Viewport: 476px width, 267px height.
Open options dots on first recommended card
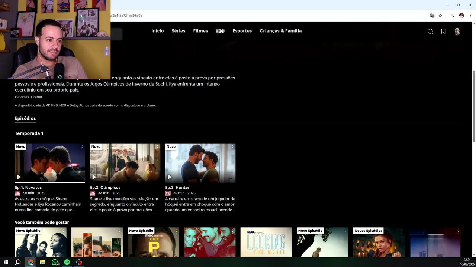tap(63, 231)
